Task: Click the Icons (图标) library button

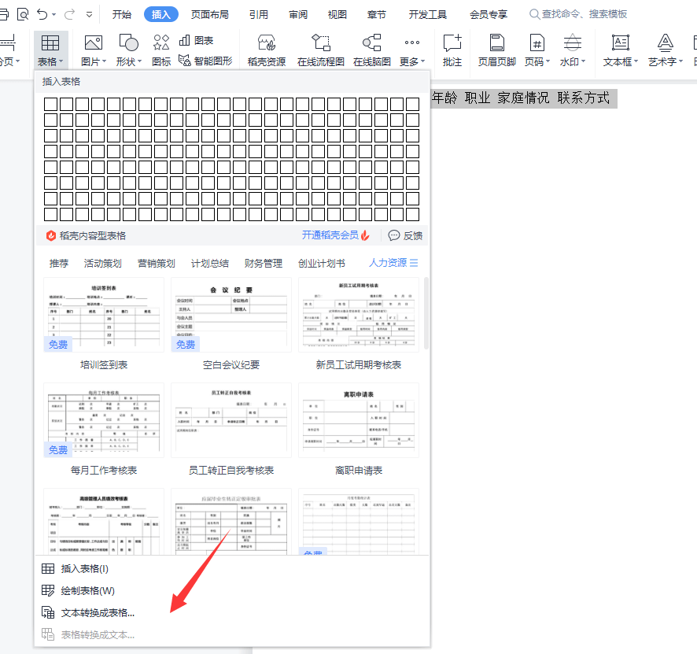Action: 161,42
